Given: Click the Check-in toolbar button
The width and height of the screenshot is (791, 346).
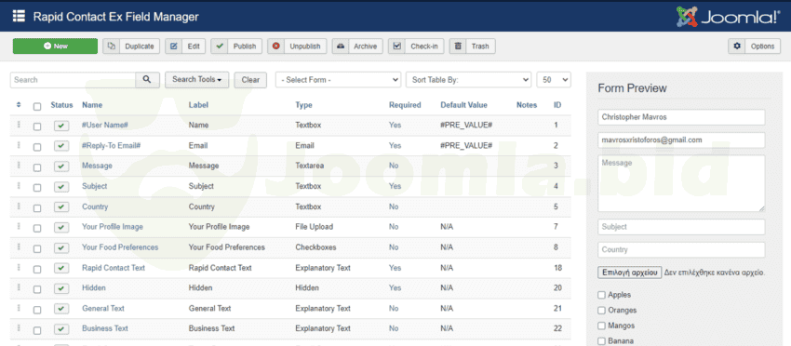Looking at the screenshot, I should pyautogui.click(x=416, y=46).
